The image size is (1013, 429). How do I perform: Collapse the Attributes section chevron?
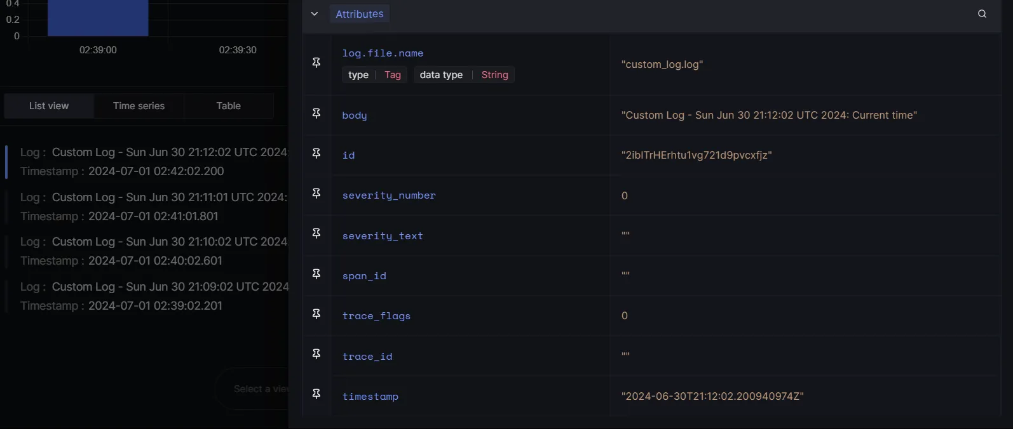314,14
